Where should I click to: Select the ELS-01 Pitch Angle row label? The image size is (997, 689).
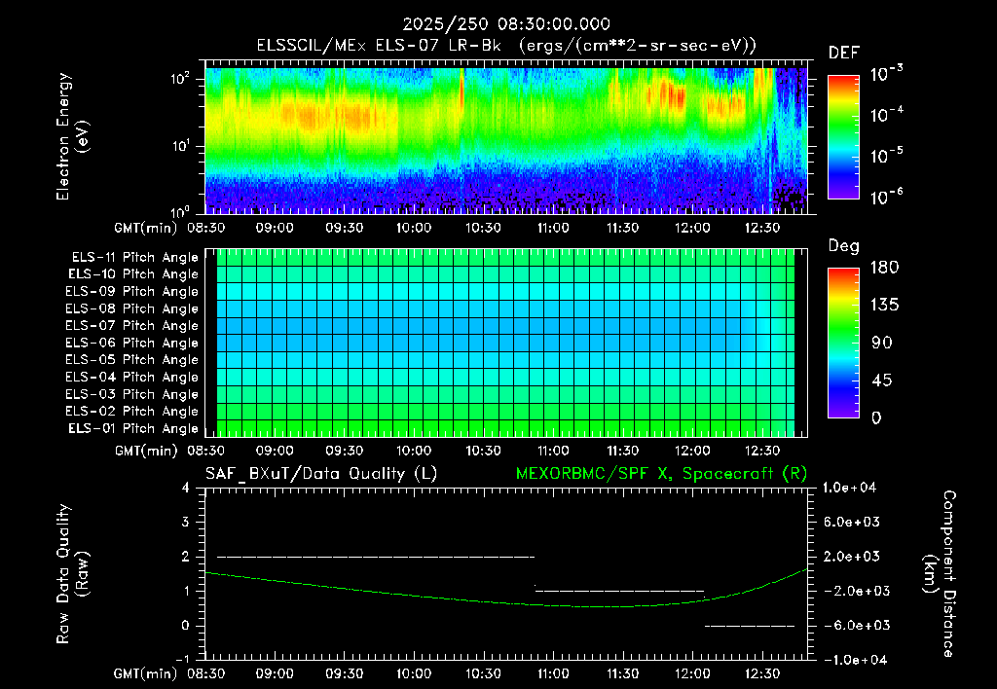click(x=133, y=428)
